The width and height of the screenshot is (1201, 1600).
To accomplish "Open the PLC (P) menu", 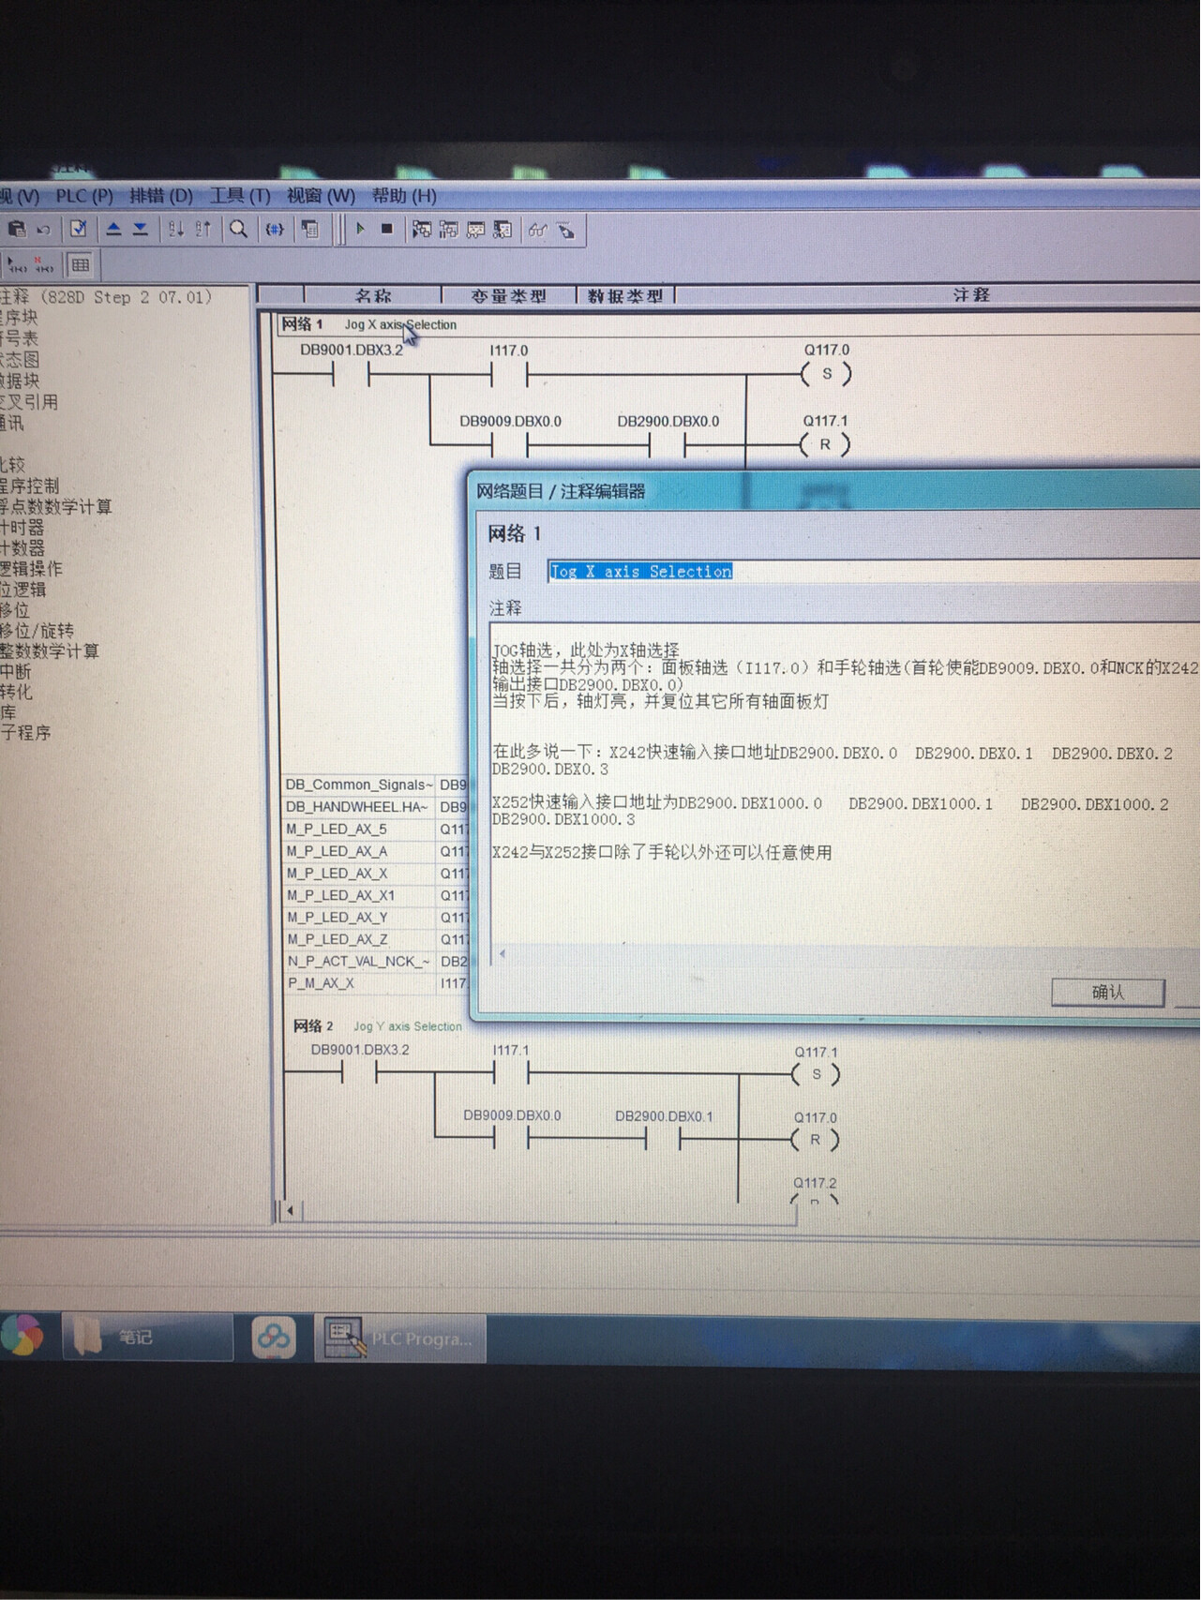I will 84,196.
